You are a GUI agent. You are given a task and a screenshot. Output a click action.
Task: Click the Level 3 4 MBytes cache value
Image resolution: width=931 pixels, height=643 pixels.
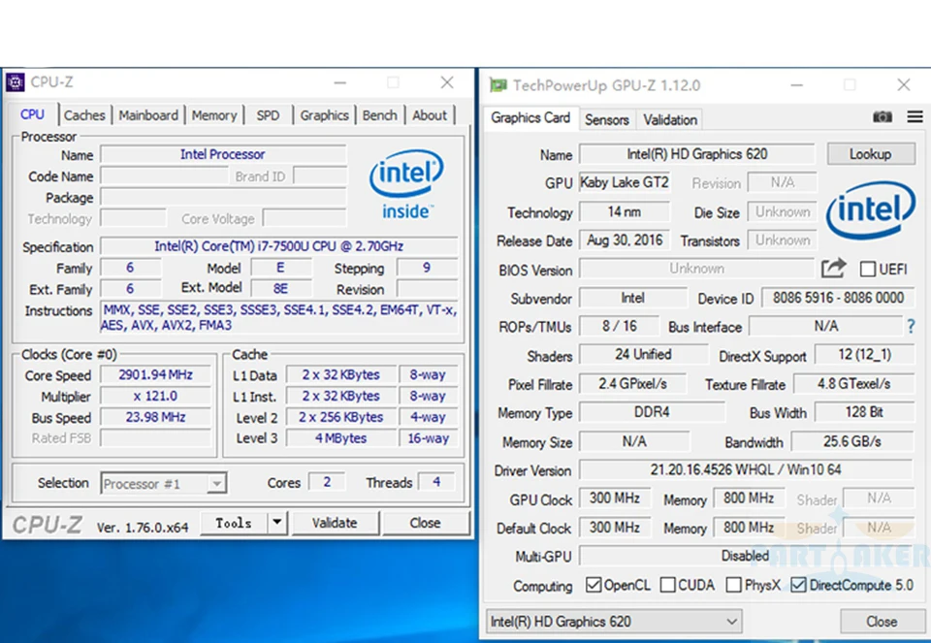(x=340, y=438)
